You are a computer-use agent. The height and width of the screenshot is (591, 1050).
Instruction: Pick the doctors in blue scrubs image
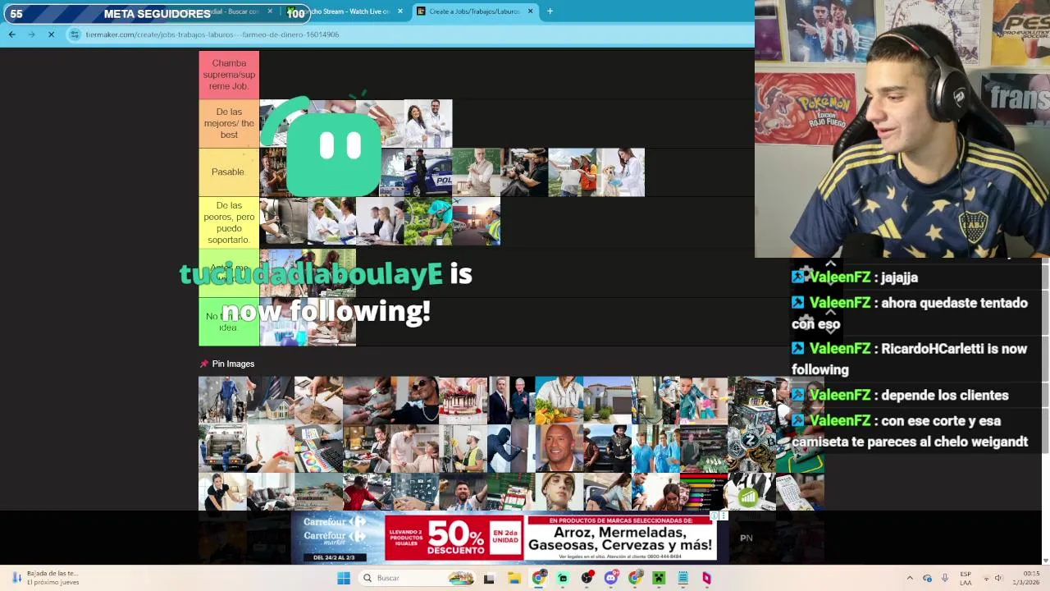point(655,448)
